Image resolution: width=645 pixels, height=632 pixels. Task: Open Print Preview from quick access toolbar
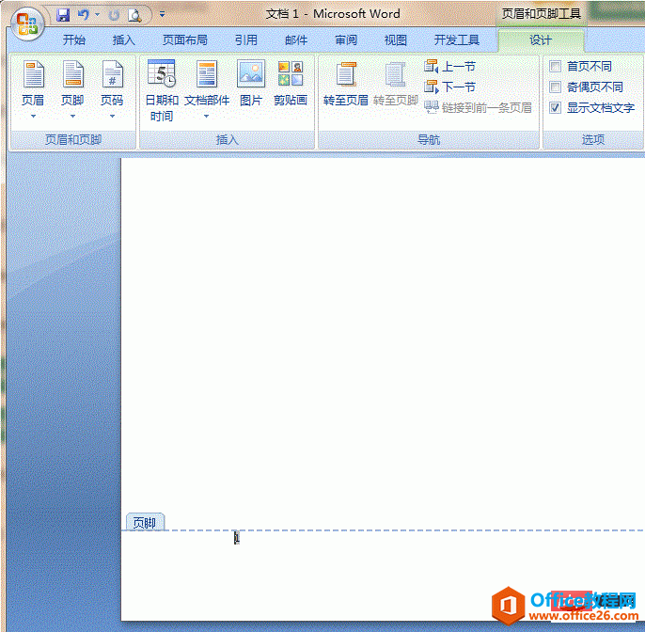(x=134, y=15)
